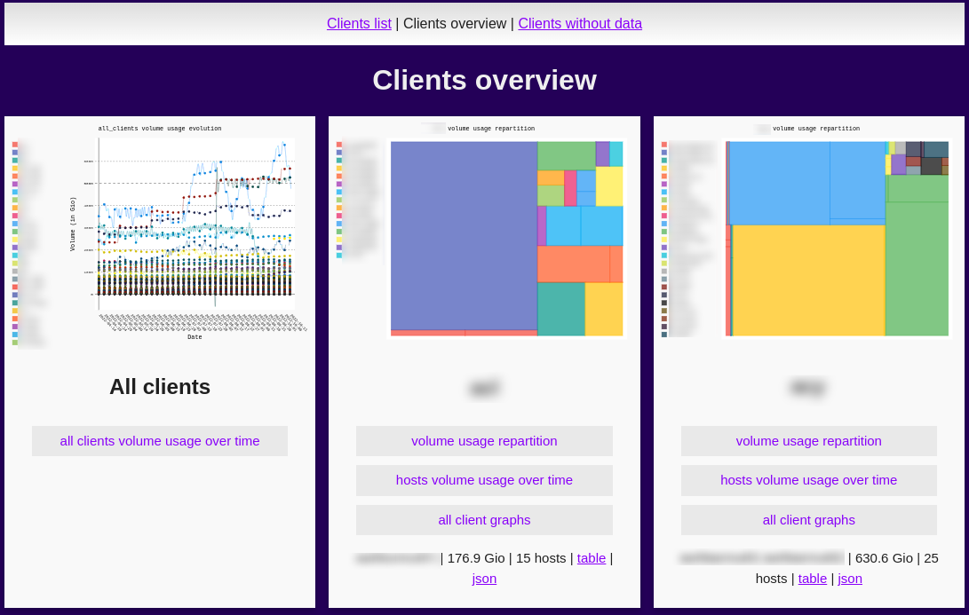Open table link for 630.6 Gio client
969x615 pixels.
tap(813, 579)
